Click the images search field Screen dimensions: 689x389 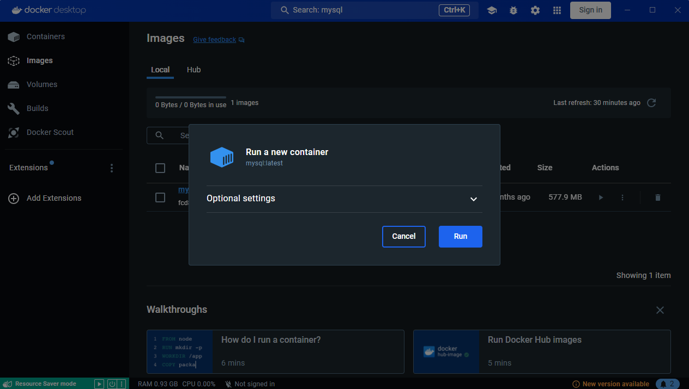coord(168,135)
